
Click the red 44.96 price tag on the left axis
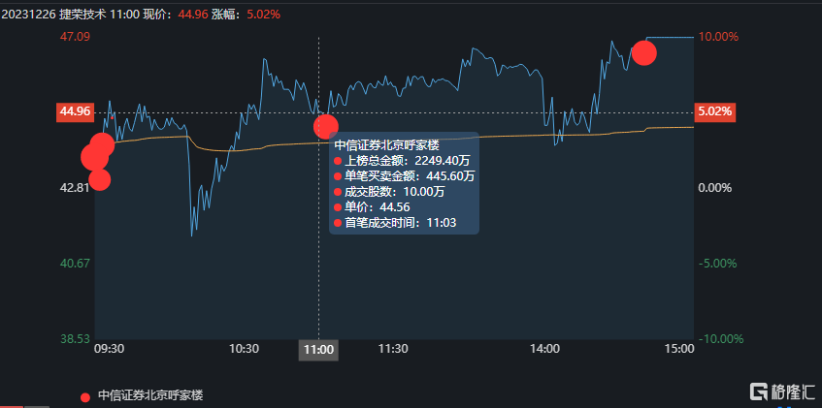75,111
